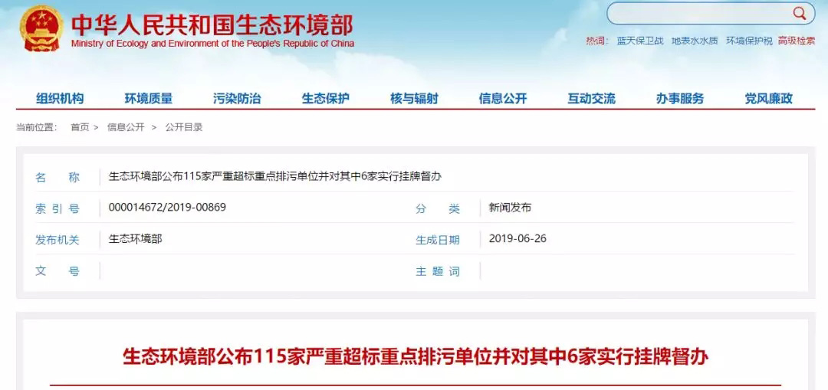This screenshot has width=828, height=390.
Task: Click the 环境保护税 hot keyword link
Action: [x=749, y=41]
